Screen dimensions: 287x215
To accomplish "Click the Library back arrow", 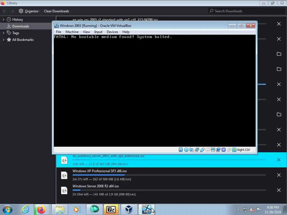I will coord(4,11).
